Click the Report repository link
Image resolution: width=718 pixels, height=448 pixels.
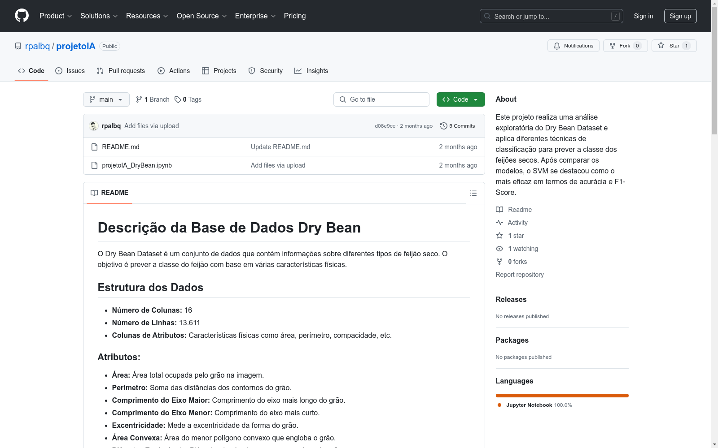coord(520,275)
